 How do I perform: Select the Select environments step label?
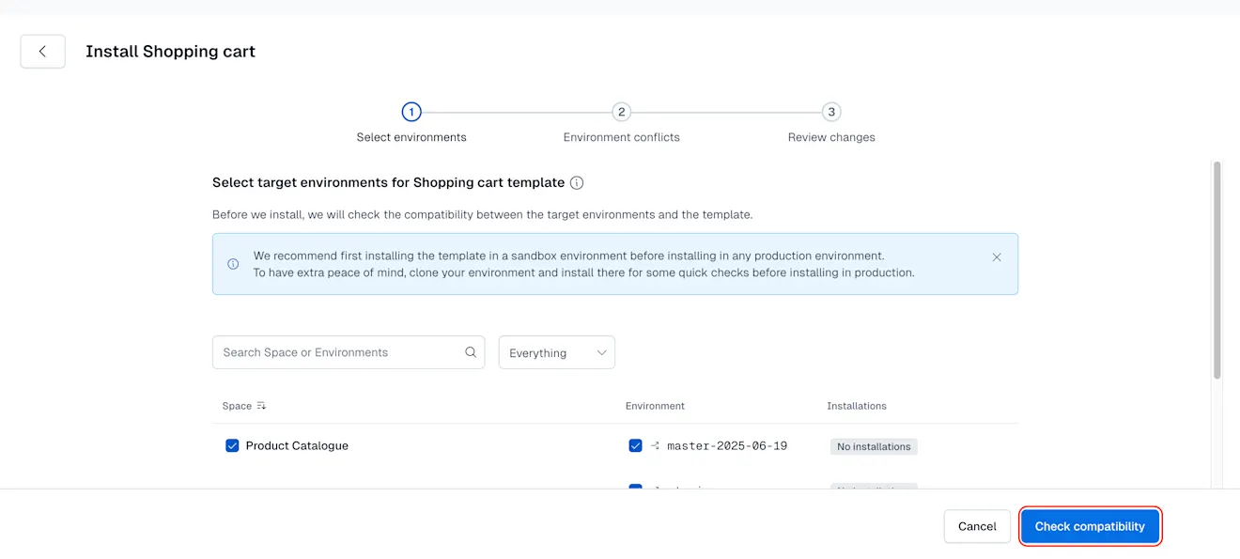411,136
